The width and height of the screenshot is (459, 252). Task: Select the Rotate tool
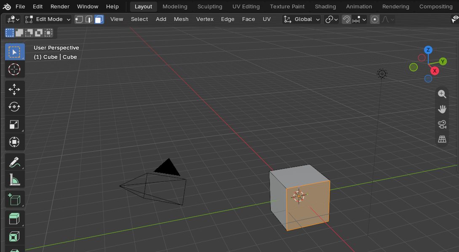[x=14, y=107]
